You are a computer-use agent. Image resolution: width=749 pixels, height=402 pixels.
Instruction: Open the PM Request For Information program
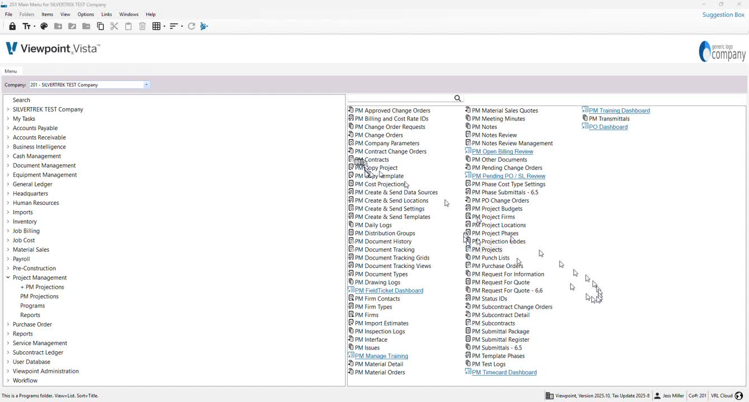[508, 274]
